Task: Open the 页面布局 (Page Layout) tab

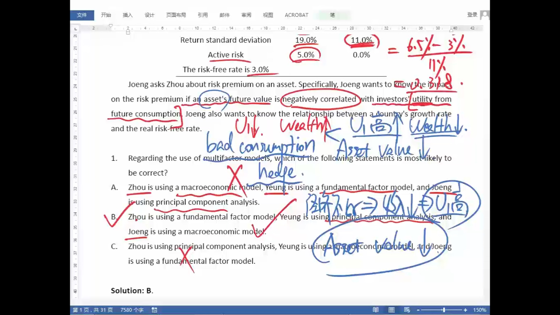Action: pos(176,15)
